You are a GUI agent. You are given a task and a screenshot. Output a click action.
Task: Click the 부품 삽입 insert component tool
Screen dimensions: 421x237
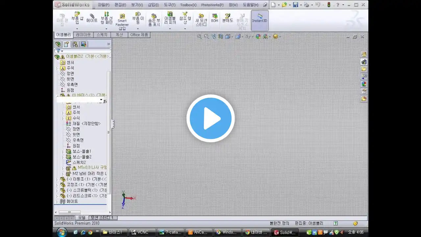(77, 18)
